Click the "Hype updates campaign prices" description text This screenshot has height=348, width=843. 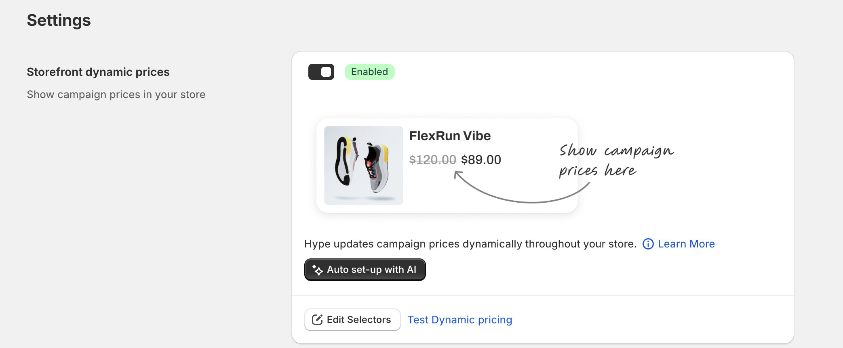pos(470,244)
